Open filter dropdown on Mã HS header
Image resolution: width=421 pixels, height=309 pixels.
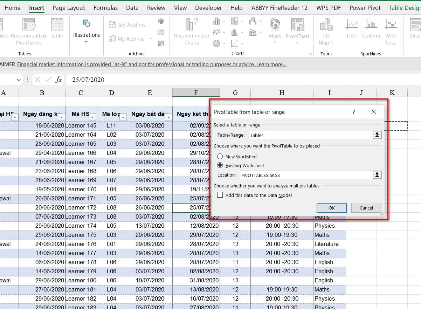pos(92,117)
